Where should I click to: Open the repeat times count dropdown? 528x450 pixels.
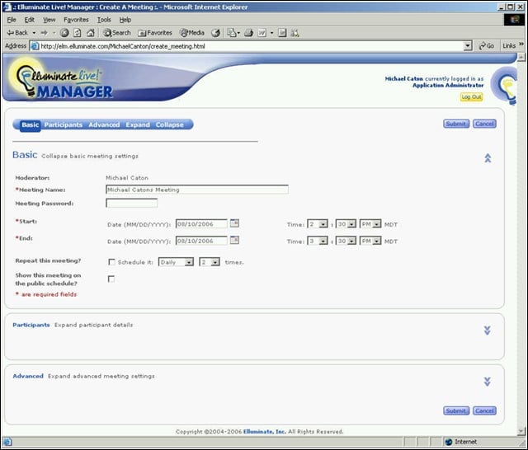tap(210, 262)
